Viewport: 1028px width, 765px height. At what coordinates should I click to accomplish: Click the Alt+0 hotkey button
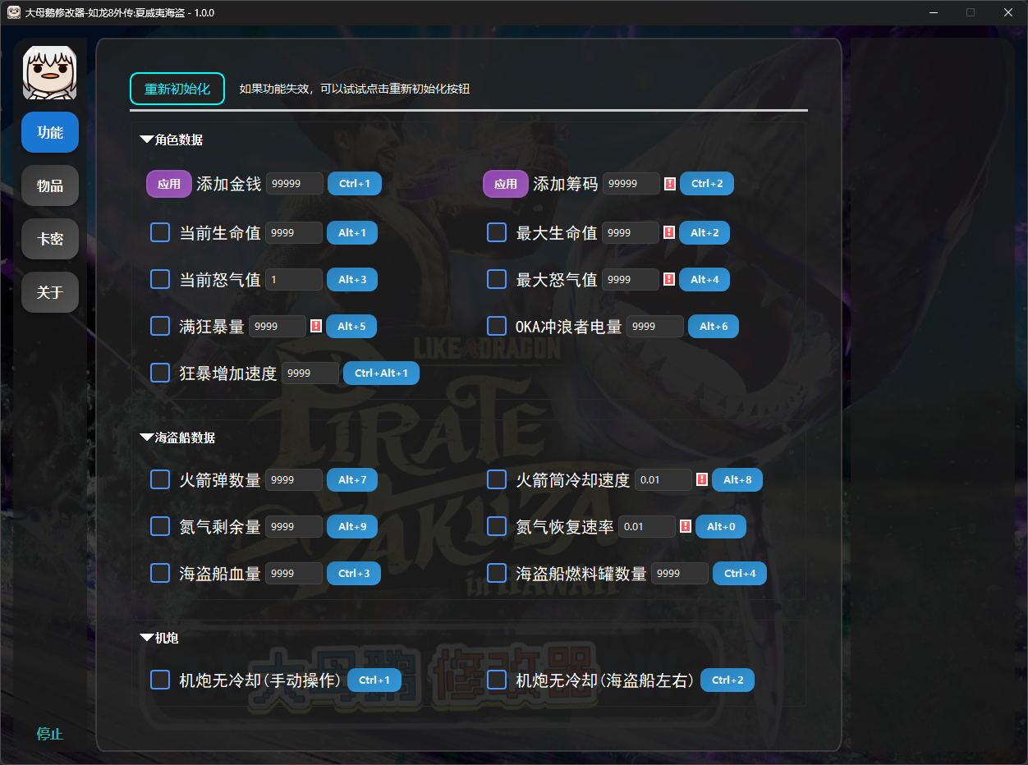click(721, 526)
